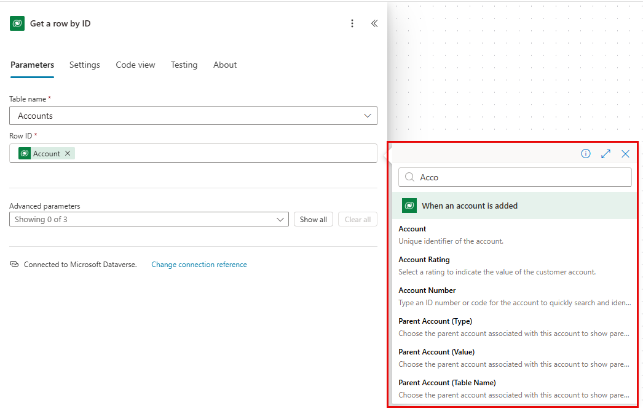The height and width of the screenshot is (408, 643).
Task: Switch to the Testing tab
Action: coord(184,65)
